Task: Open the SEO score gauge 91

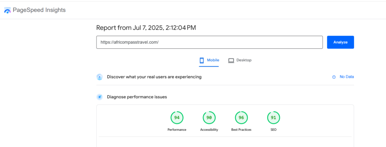Action: click(x=273, y=118)
